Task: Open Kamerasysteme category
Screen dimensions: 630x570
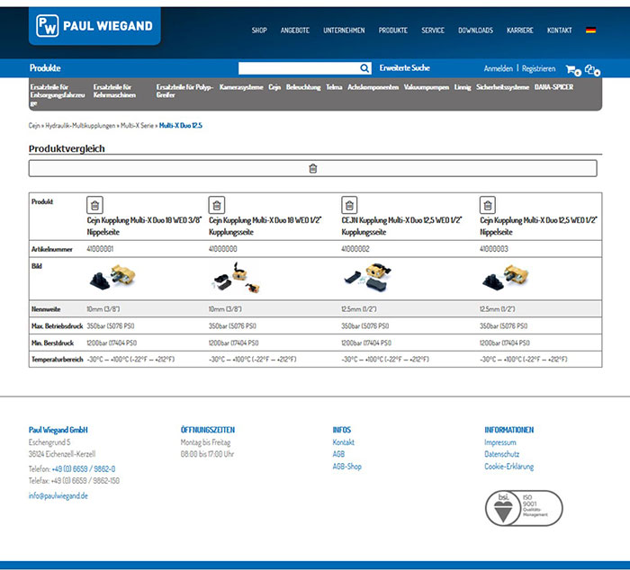Action: [241, 87]
